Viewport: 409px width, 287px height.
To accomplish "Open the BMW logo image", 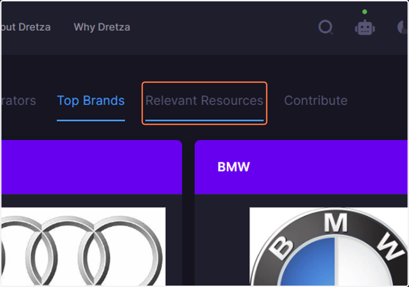I will click(x=329, y=246).
